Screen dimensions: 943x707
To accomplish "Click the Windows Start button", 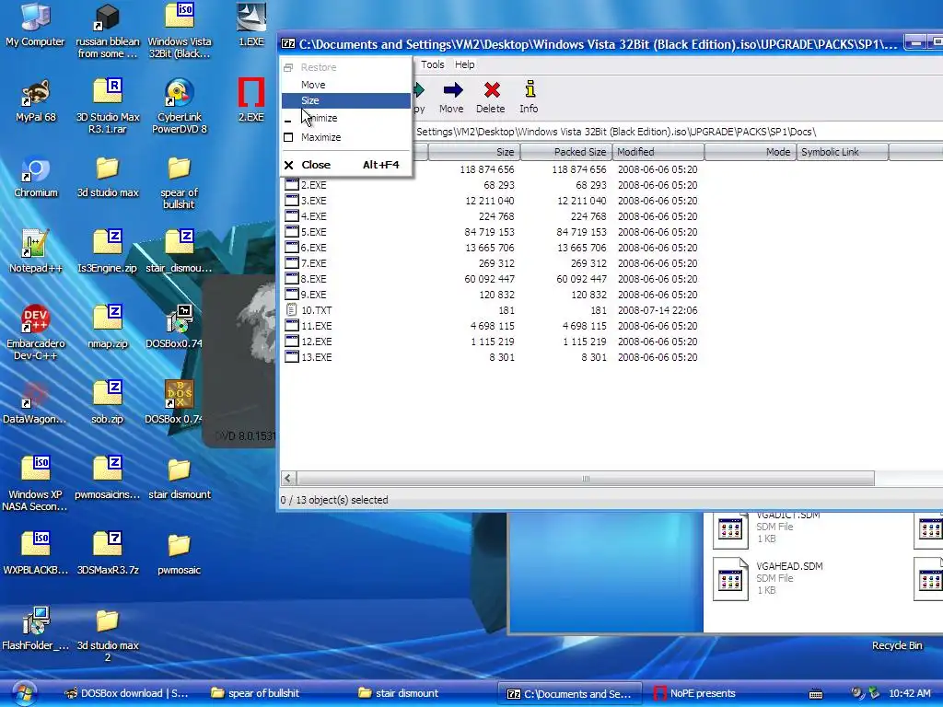I will pyautogui.click(x=24, y=693).
